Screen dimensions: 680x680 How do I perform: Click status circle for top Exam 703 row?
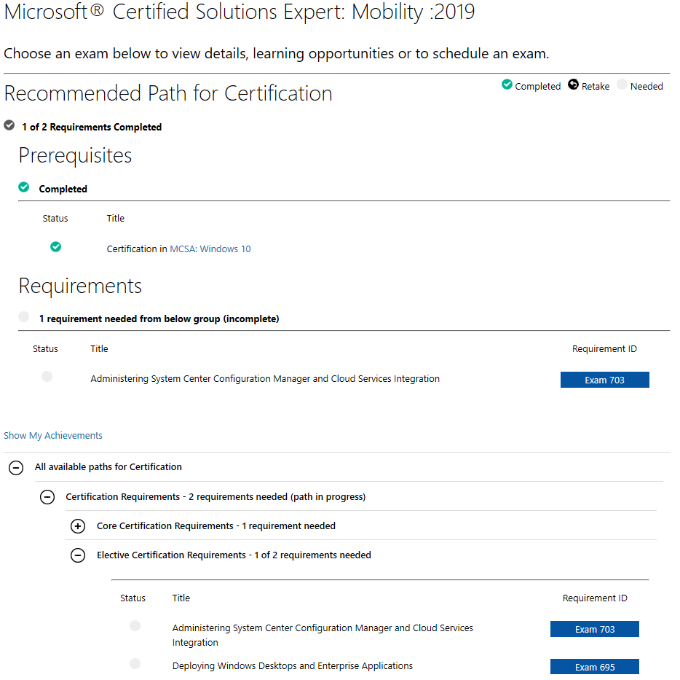(x=47, y=377)
